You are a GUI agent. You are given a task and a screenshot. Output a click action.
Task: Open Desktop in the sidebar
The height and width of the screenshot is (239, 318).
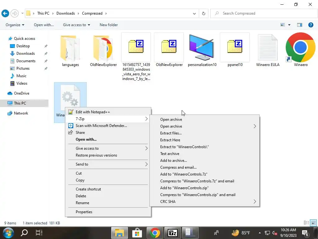pos(20,46)
